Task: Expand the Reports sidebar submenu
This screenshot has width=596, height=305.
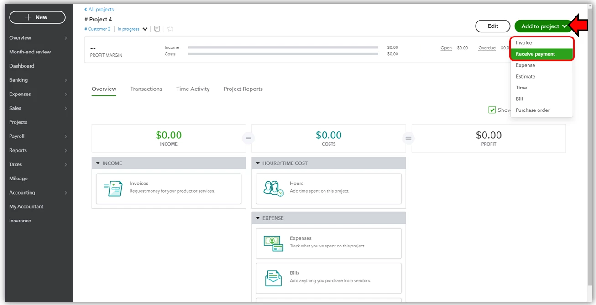Action: (x=66, y=150)
